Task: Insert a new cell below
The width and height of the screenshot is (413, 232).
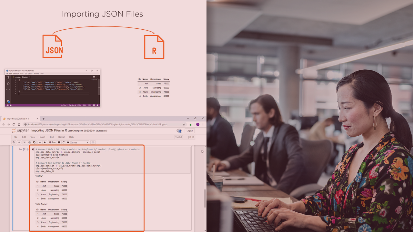Action: [x=19, y=142]
